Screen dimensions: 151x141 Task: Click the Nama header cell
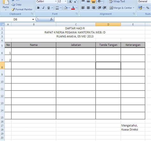[34, 45]
